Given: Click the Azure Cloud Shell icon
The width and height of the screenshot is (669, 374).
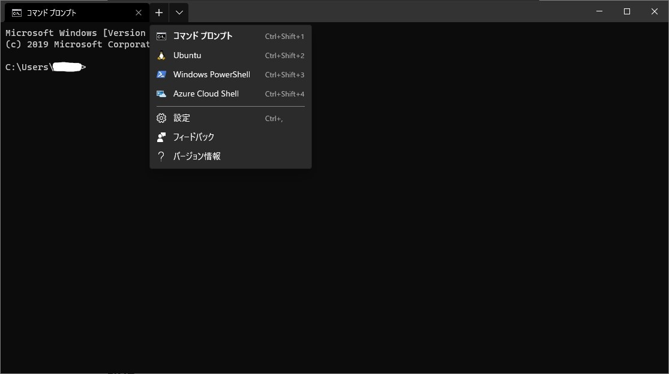Looking at the screenshot, I should 161,93.
